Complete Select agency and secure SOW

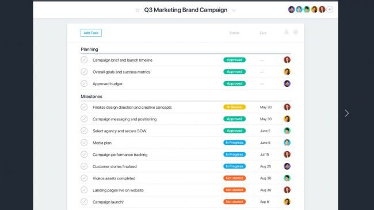coord(84,131)
